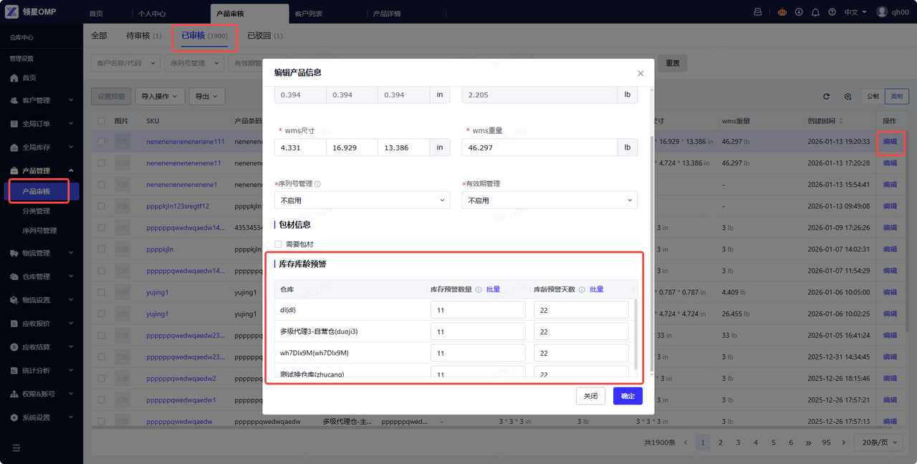Click the orange robot assistant icon
This screenshot has height=464, width=917.
[x=782, y=12]
